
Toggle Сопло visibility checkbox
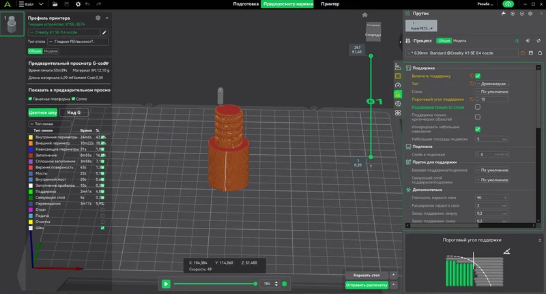73,99
